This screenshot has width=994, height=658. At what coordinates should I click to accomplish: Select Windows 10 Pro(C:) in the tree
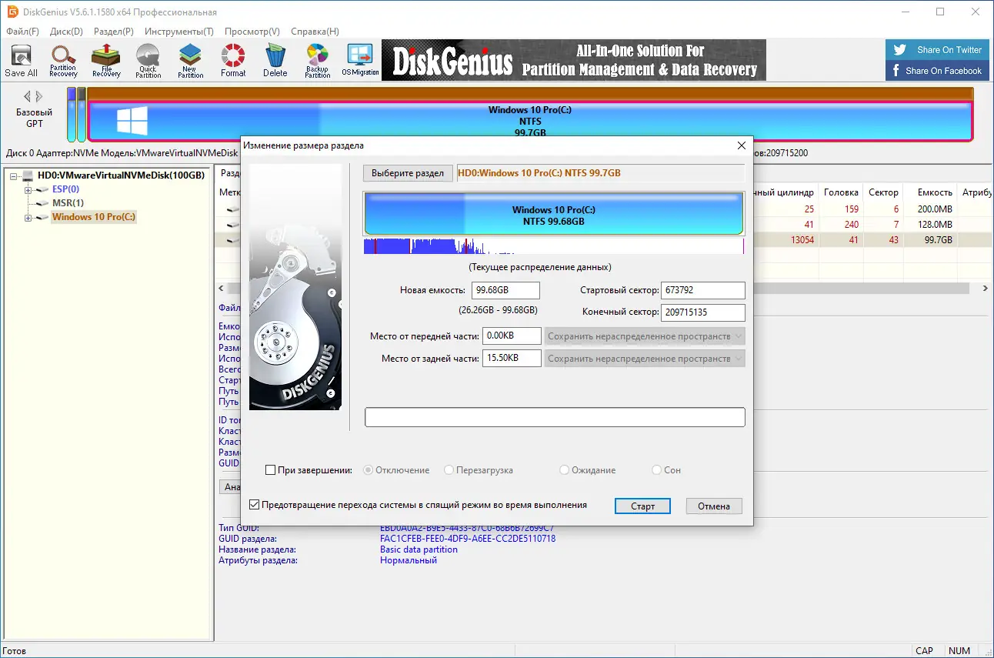point(94,218)
